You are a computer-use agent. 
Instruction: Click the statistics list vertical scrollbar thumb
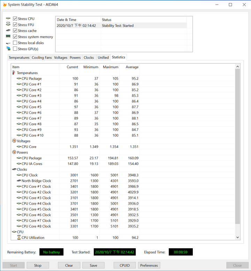(x=237, y=146)
